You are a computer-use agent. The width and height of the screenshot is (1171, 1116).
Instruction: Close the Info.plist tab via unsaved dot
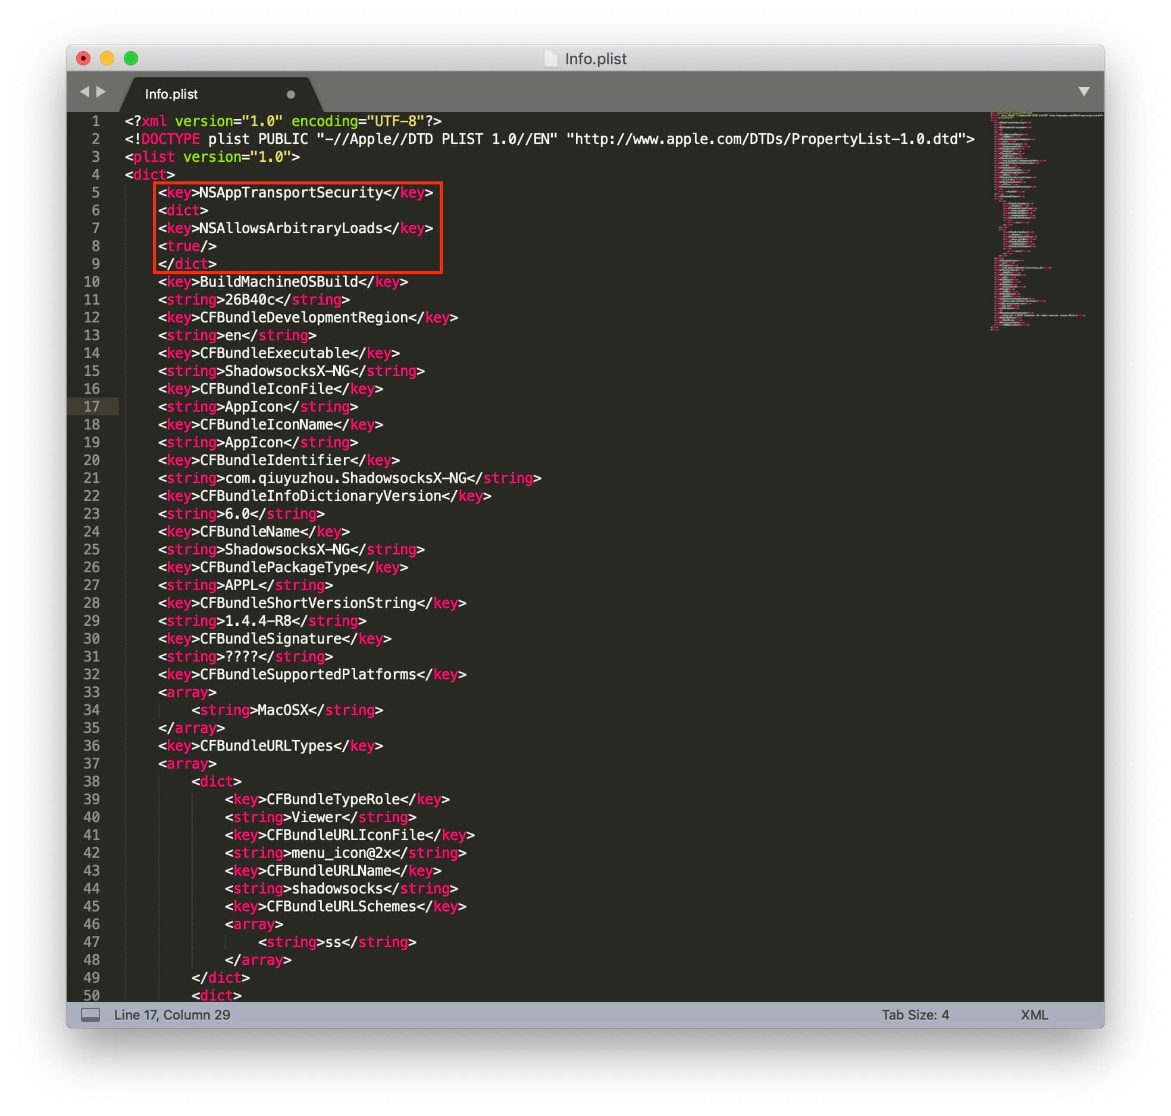tap(290, 95)
